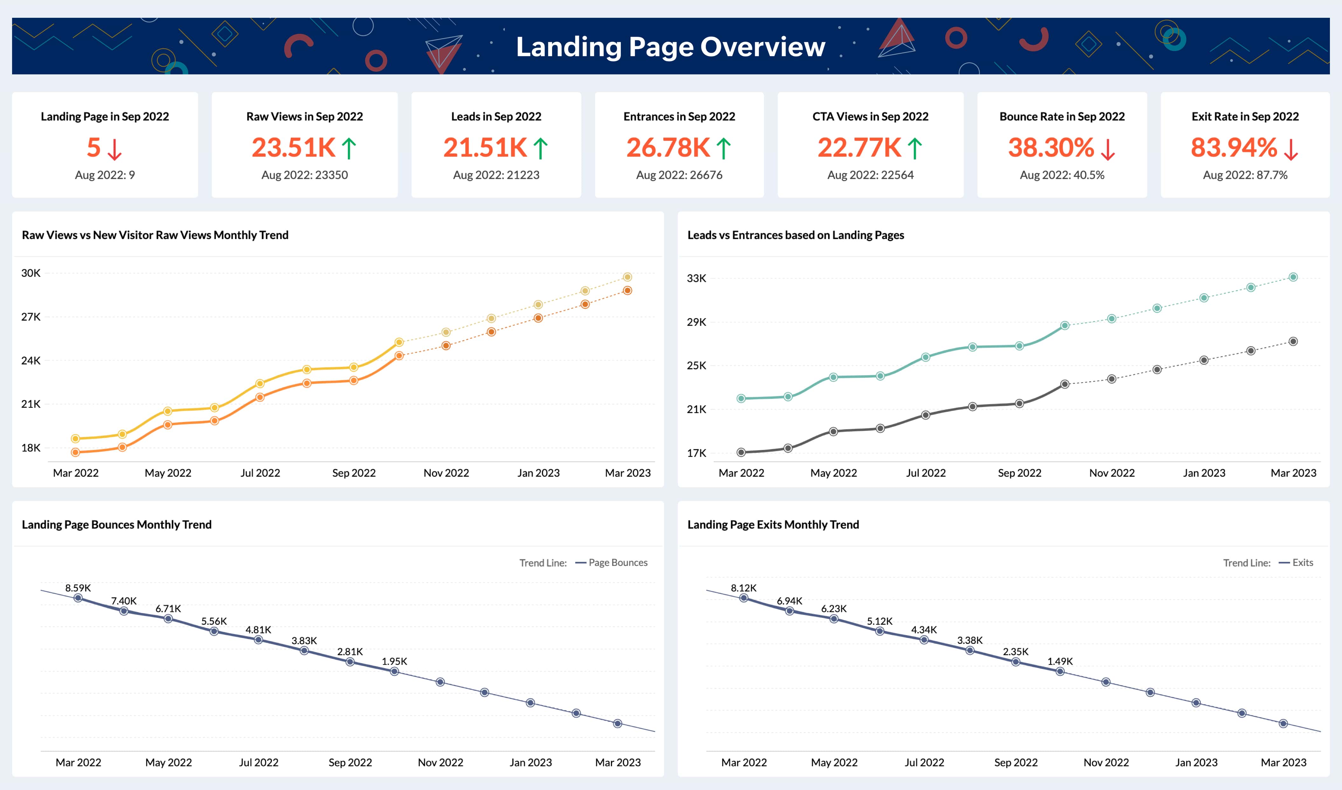
Task: Click the 2.35K exits data point
Action: pos(1016,662)
